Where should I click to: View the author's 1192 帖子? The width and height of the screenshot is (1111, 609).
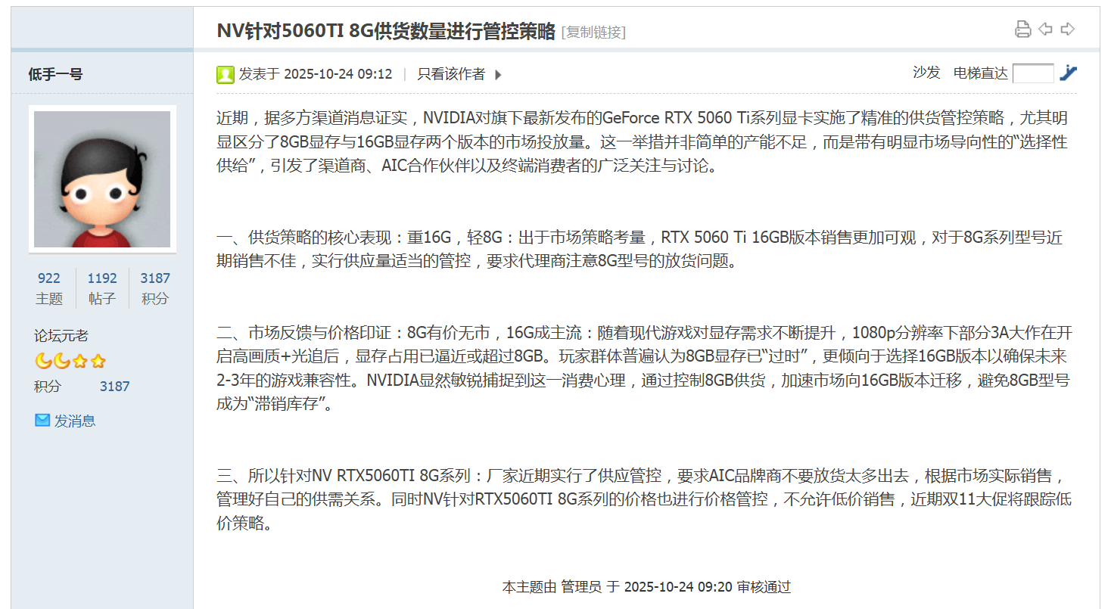[102, 287]
